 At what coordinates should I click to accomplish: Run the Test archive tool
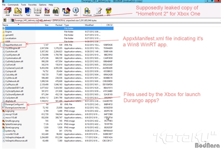[x=28, y=12]
